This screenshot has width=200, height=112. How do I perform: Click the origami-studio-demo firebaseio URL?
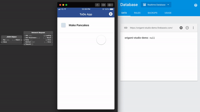151,28
